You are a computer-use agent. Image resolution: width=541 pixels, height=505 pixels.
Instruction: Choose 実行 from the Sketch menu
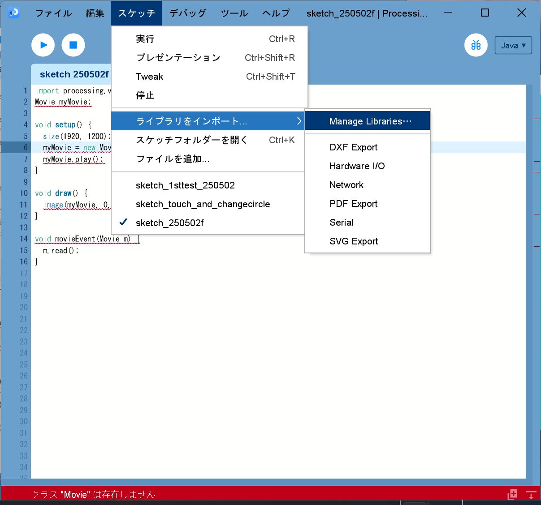click(209, 39)
